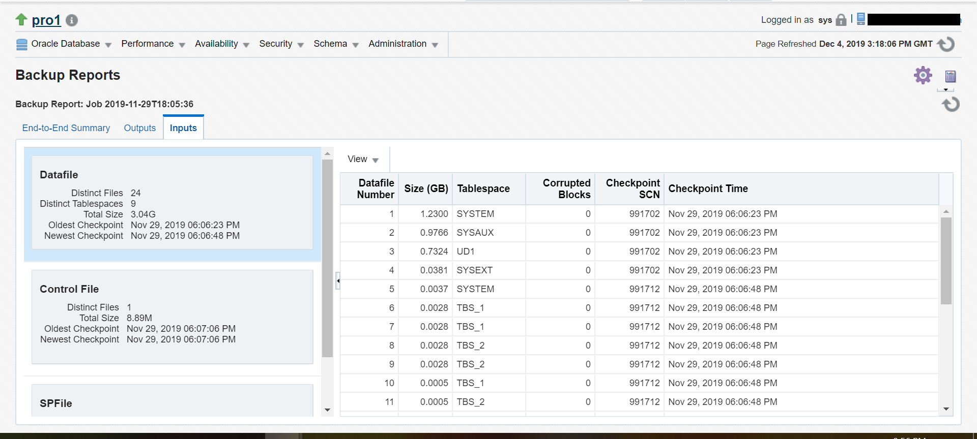Click the Oracle Database icon
977x439 pixels.
[22, 44]
